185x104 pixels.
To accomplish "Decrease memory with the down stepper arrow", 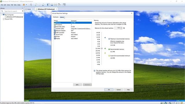I will click(x=121, y=29).
